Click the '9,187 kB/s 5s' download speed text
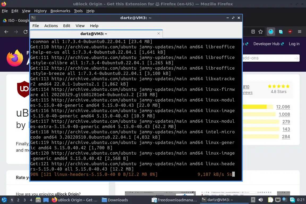The height and width of the screenshot is (204, 306). tap(215, 174)
